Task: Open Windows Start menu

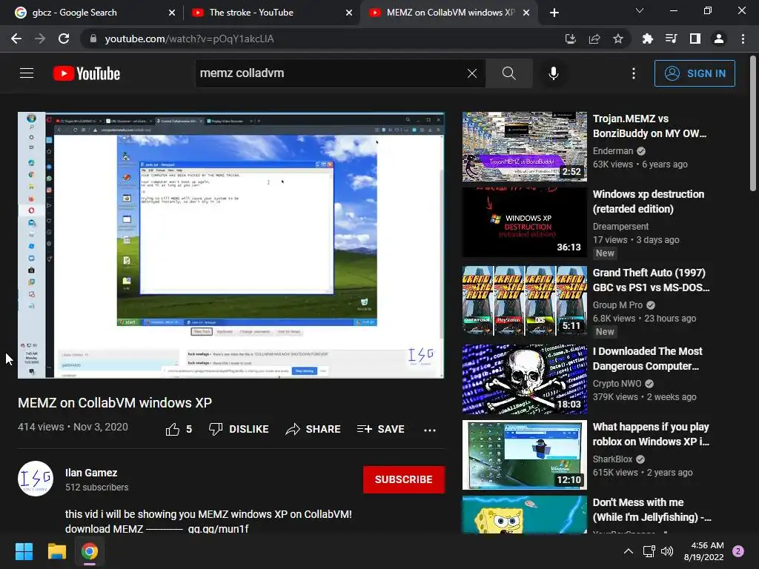Action: tap(24, 551)
